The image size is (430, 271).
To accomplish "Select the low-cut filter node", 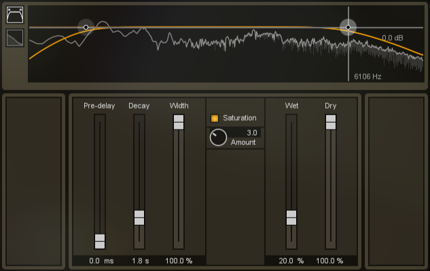I will click(86, 27).
